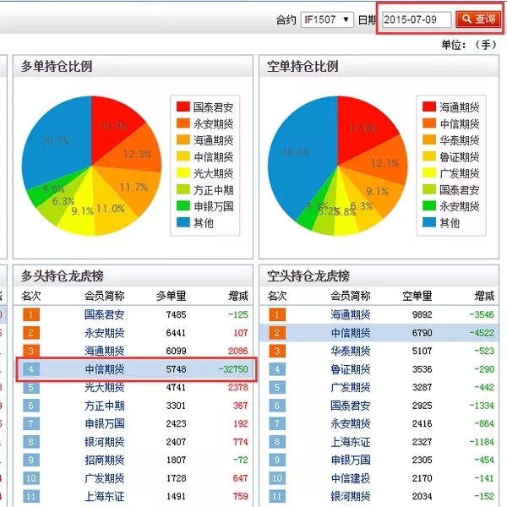Click the 空单量 column header
507x507 pixels.
click(x=417, y=296)
